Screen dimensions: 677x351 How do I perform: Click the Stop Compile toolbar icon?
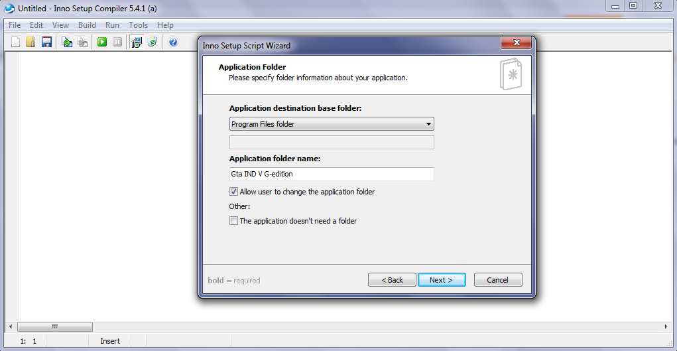point(82,42)
